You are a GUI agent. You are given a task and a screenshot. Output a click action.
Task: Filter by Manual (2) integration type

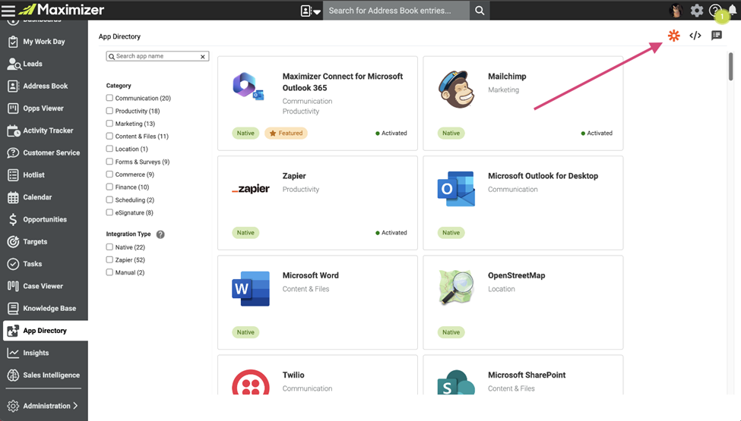click(109, 272)
